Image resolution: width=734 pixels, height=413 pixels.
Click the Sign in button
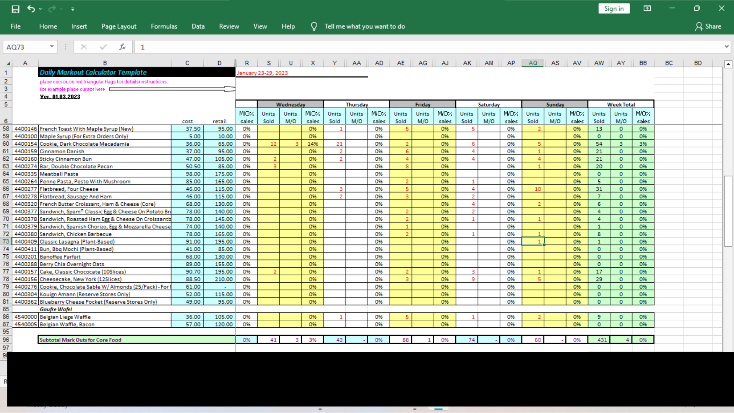coord(614,8)
